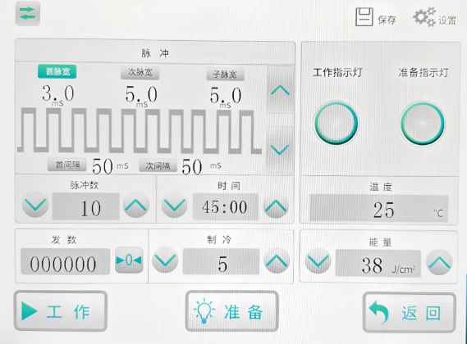Open 设置 via the gear icon

pos(424,17)
